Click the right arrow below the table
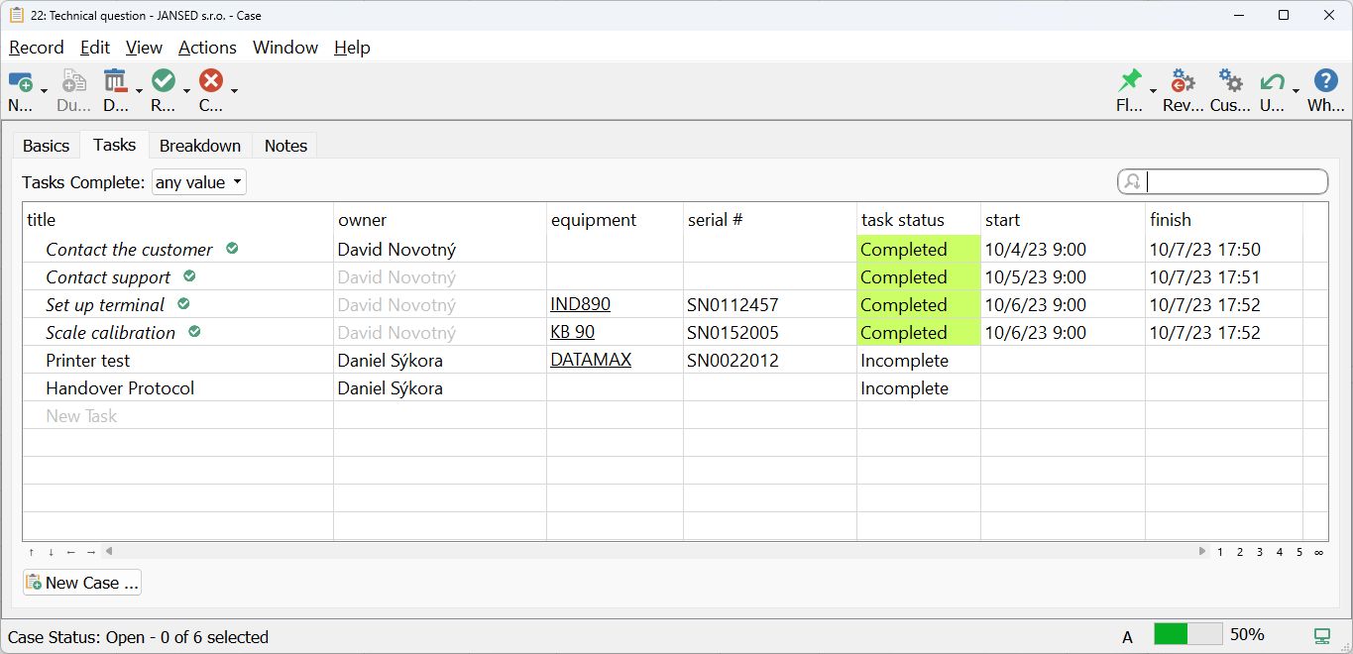The width and height of the screenshot is (1353, 654). tap(91, 552)
